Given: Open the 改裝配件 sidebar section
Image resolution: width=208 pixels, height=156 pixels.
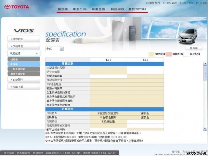Looking at the screenshot, I should pyautogui.click(x=24, y=80).
